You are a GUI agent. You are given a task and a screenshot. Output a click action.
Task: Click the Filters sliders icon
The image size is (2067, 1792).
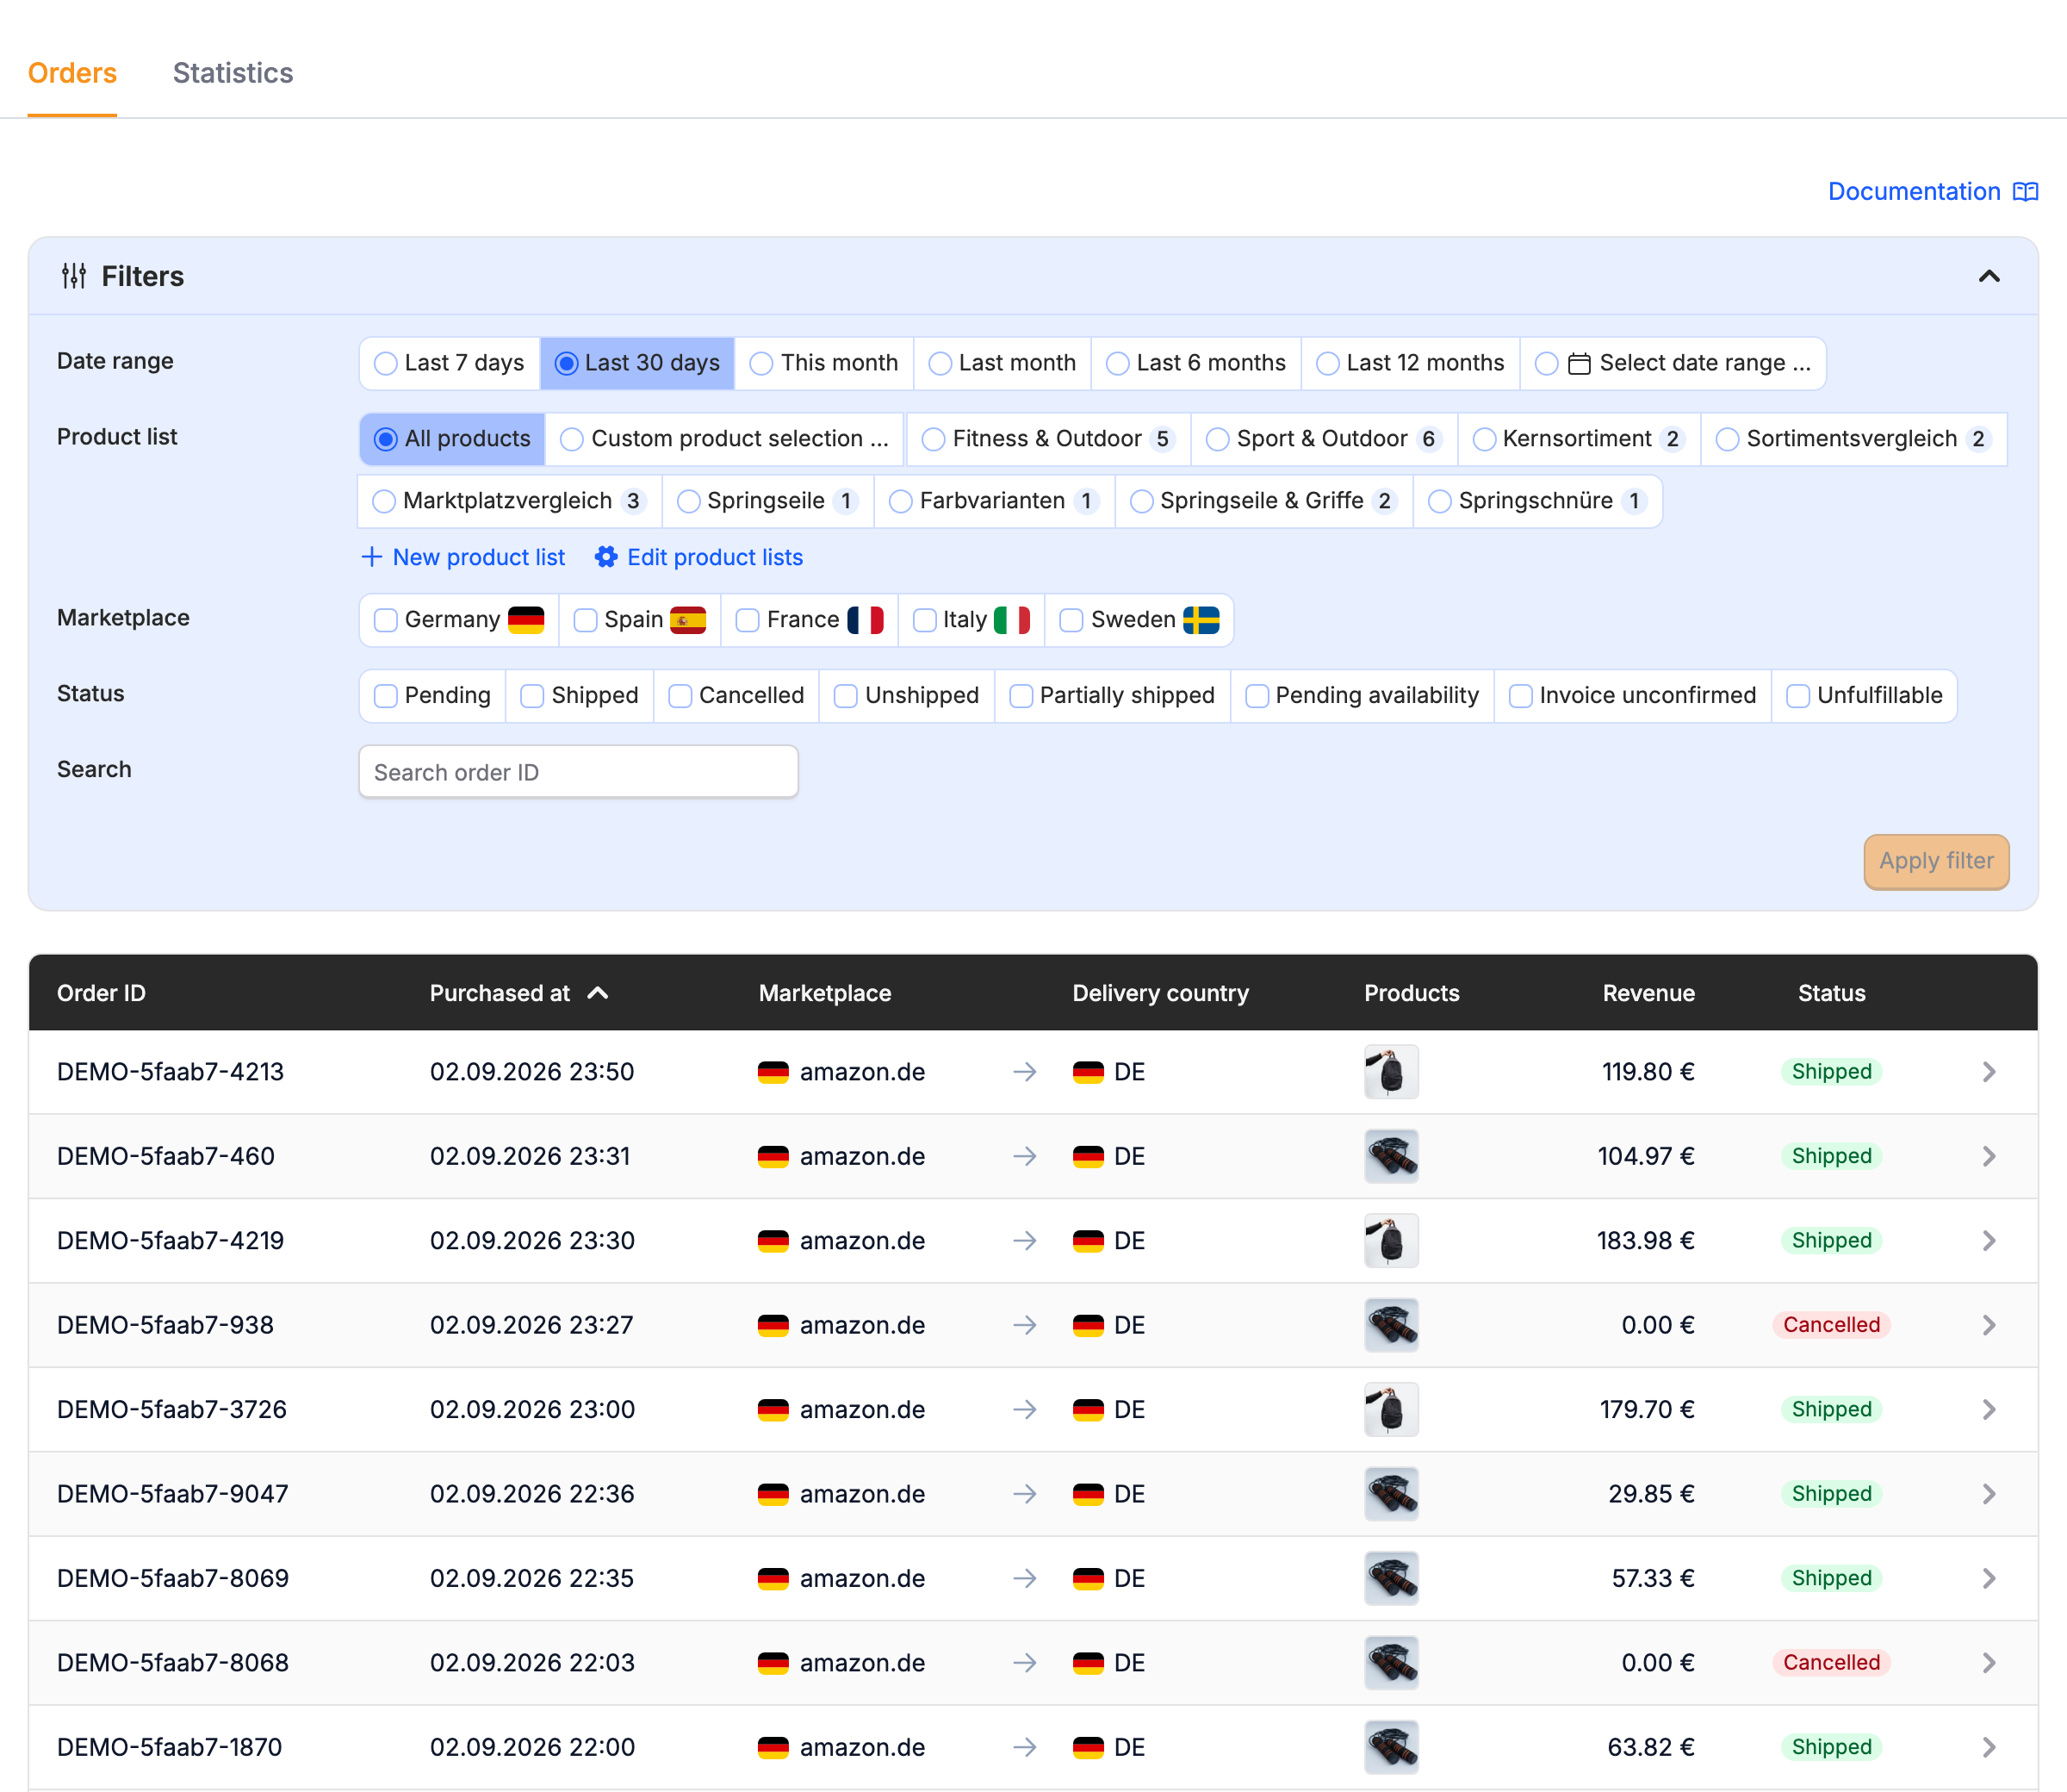pyautogui.click(x=74, y=276)
